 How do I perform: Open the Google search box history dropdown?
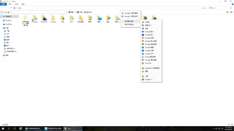(66, 12)
